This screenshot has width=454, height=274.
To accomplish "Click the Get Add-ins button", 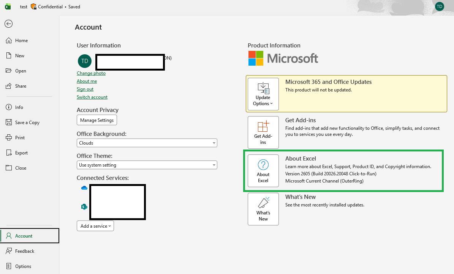I will tap(263, 132).
